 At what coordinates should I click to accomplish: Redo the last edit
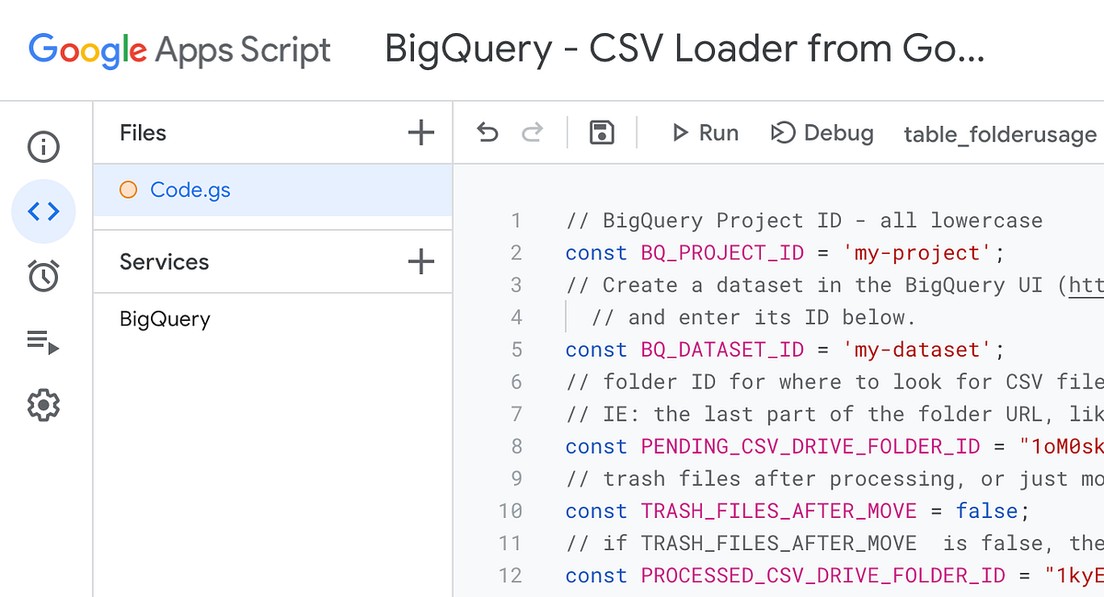(x=532, y=132)
